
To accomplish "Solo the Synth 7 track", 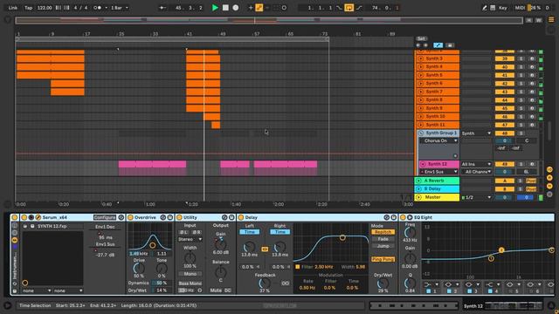I will pyautogui.click(x=521, y=92).
